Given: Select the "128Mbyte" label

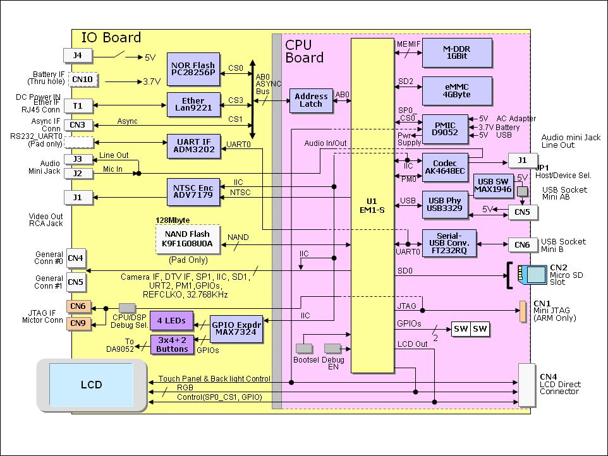Looking at the screenshot, I should 173,220.
